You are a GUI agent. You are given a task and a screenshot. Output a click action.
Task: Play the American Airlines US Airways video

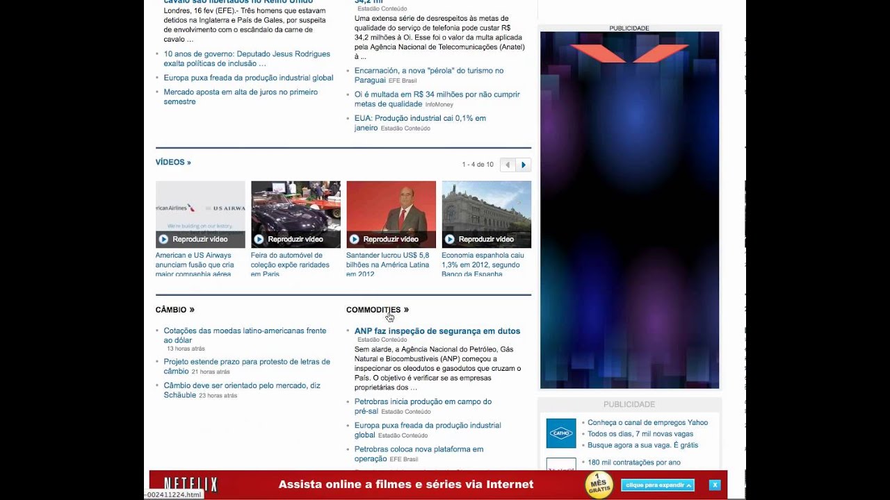point(200,239)
